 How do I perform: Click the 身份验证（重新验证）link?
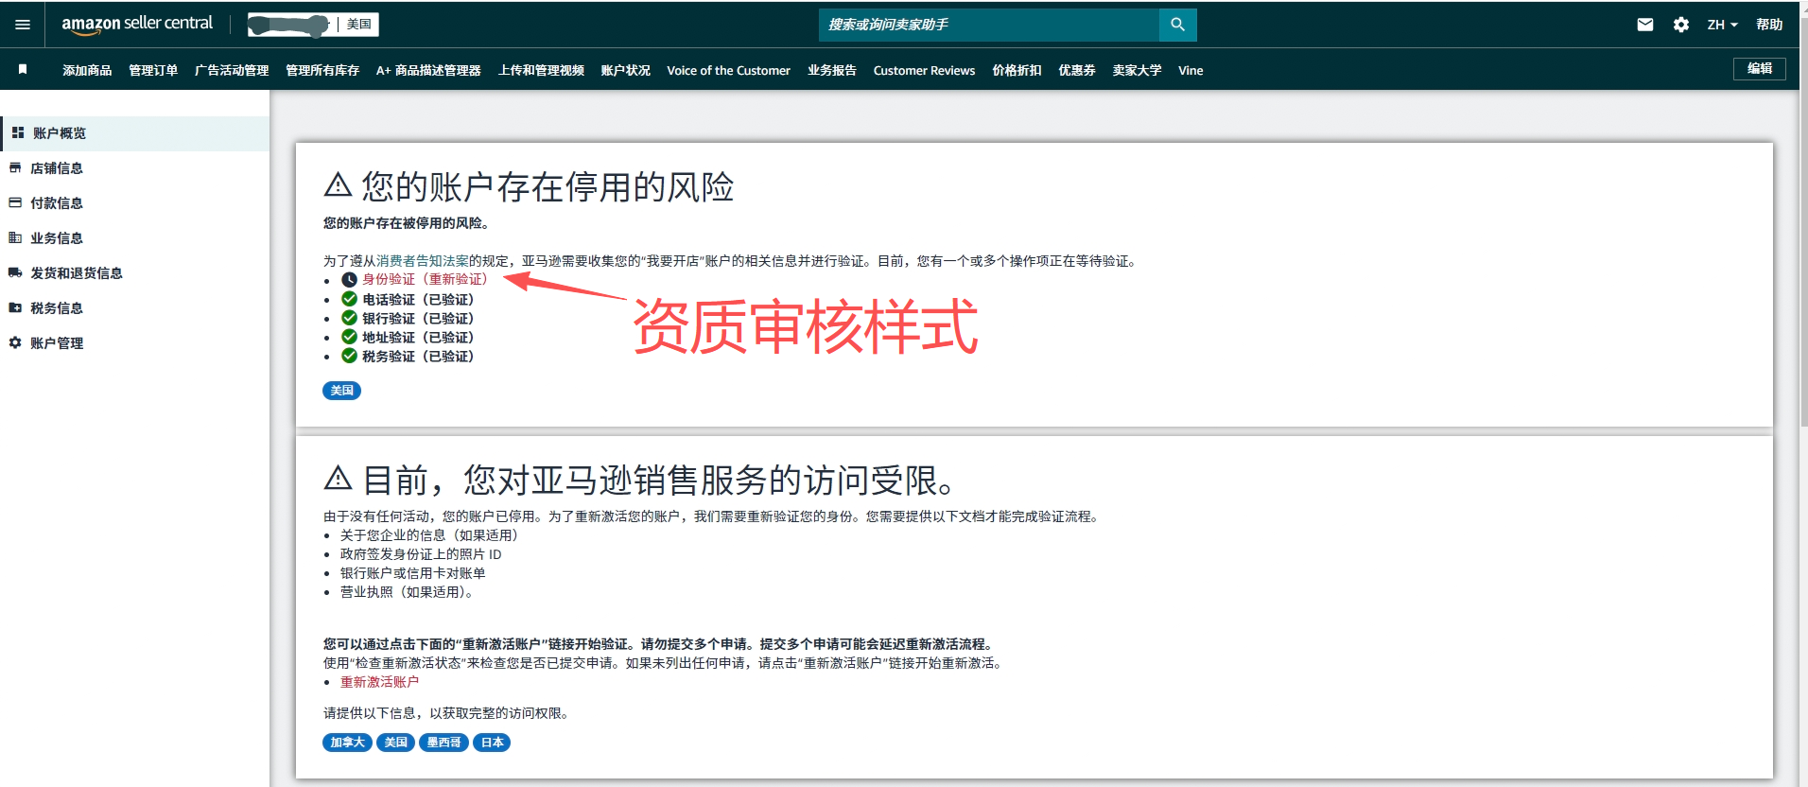425,279
